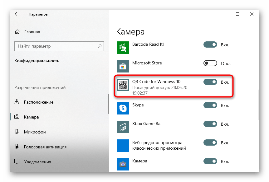Click the Microsoft Store app icon
Image resolution: width=269 pixels, height=182 pixels.
point(123,66)
